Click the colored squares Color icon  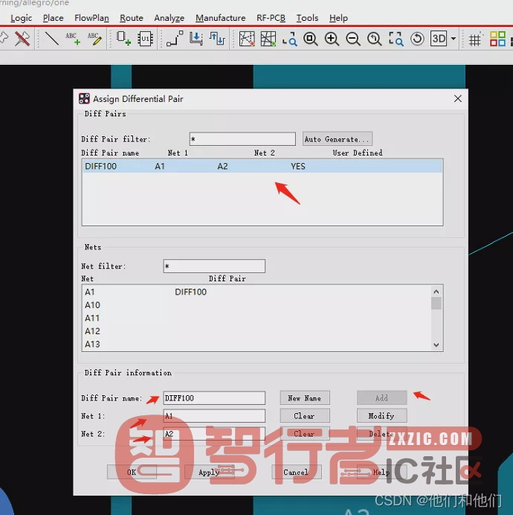(x=497, y=39)
